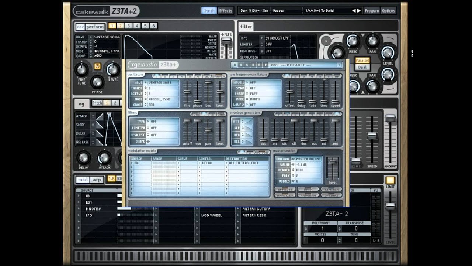Go to next preset with right arrow
472x266 pixels.
click(359, 11)
